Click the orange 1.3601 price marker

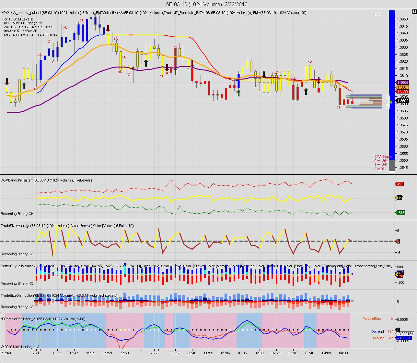point(402,87)
